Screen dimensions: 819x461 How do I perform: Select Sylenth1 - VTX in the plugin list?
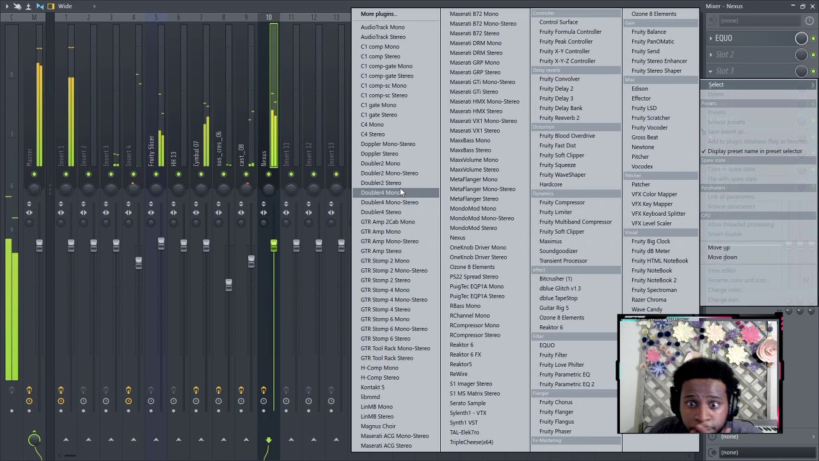[x=468, y=413]
